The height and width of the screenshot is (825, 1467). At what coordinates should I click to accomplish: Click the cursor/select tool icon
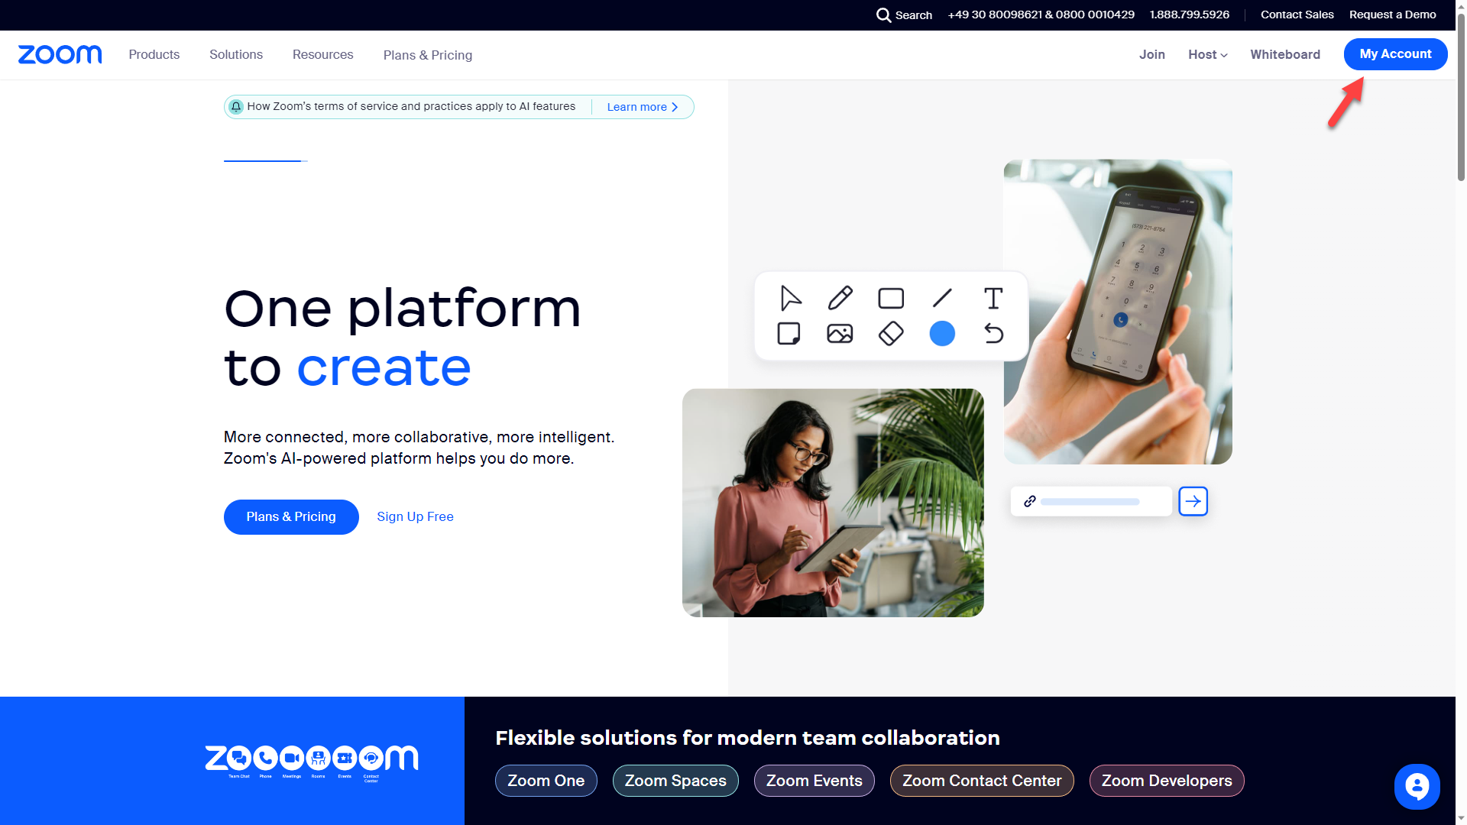[789, 298]
